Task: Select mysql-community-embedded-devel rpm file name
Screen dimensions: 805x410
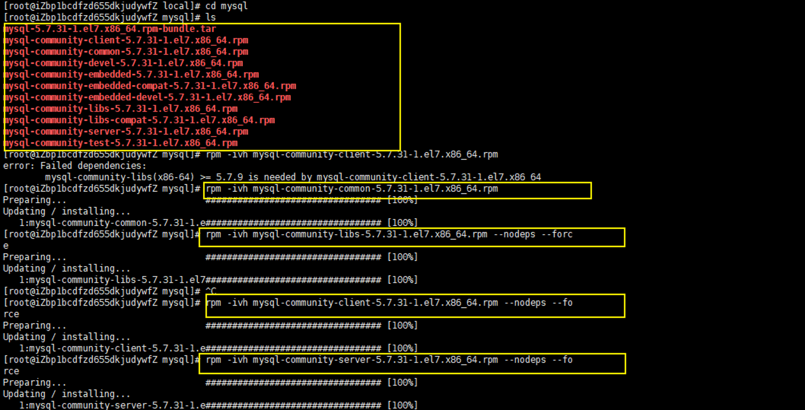Action: (147, 97)
